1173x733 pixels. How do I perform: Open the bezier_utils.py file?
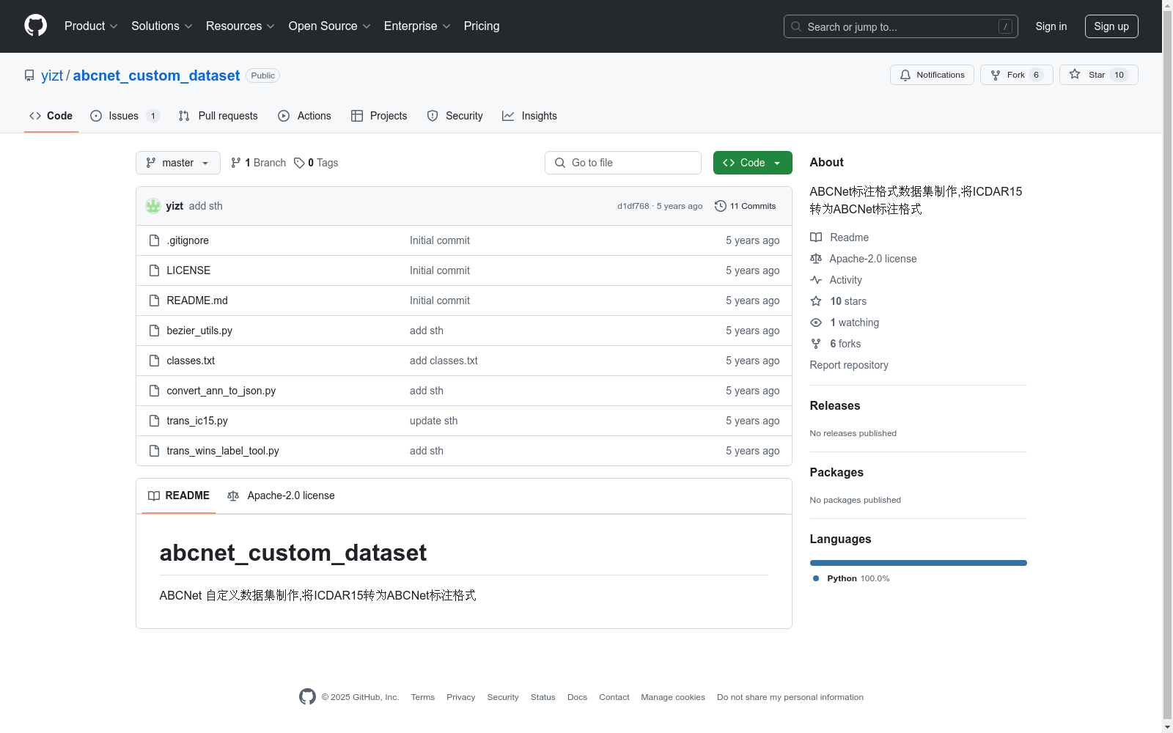pyautogui.click(x=199, y=331)
